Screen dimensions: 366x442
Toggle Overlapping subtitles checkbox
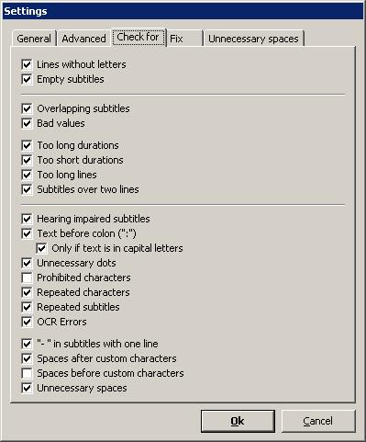27,108
